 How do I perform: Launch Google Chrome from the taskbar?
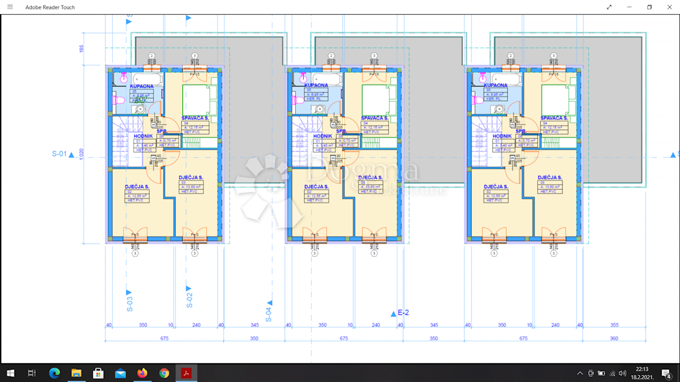164,373
